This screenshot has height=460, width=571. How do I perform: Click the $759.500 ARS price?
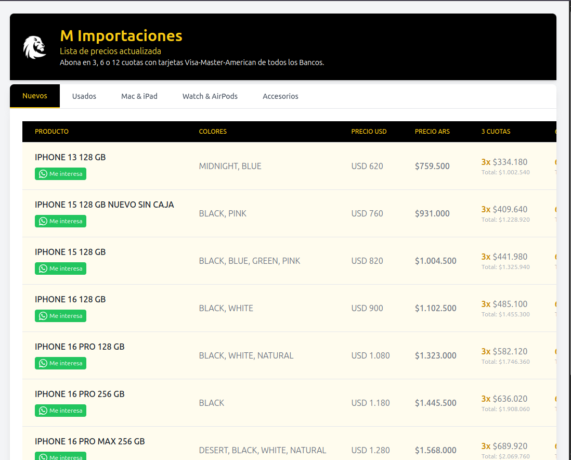pos(432,166)
